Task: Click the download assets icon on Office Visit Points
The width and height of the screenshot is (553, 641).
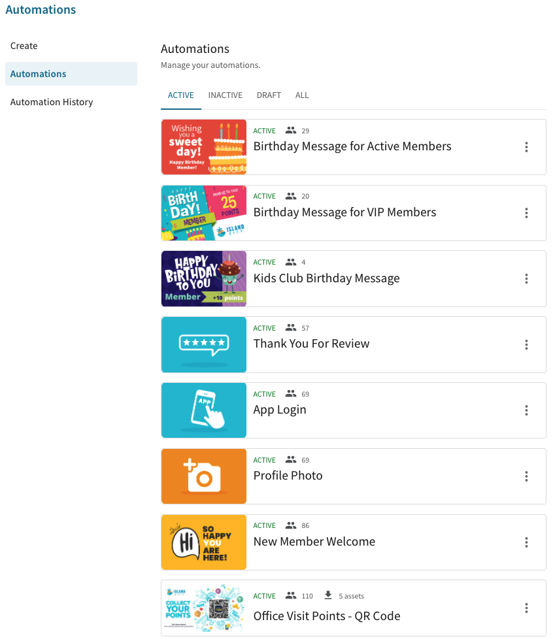Action: tap(328, 595)
